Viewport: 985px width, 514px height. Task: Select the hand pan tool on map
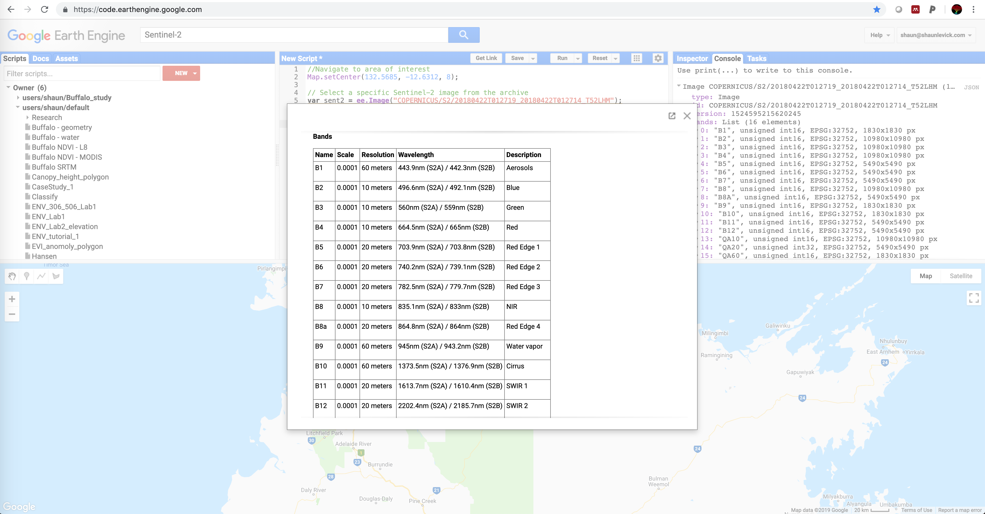tap(12, 276)
